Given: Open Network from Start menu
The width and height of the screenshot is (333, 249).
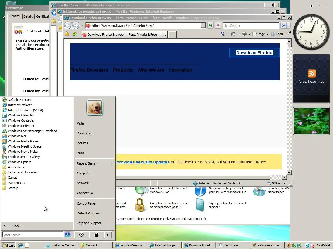Looking at the screenshot, I should (x=83, y=183).
